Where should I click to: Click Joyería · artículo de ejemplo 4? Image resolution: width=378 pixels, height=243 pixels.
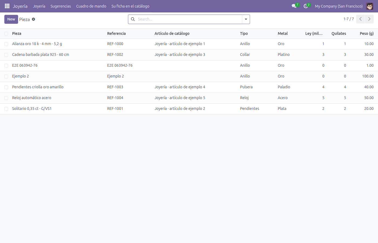click(180, 87)
